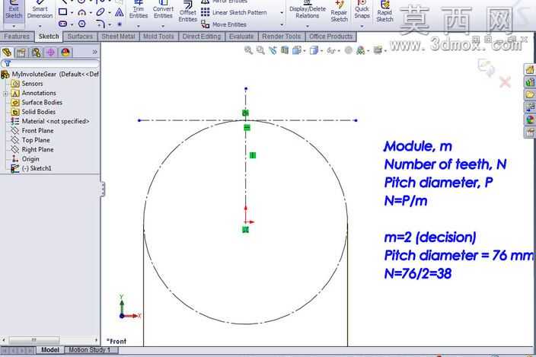Viewport: 536px width, 357px height.
Task: Switch to the DimXpertManager tab icon
Action: 50,53
